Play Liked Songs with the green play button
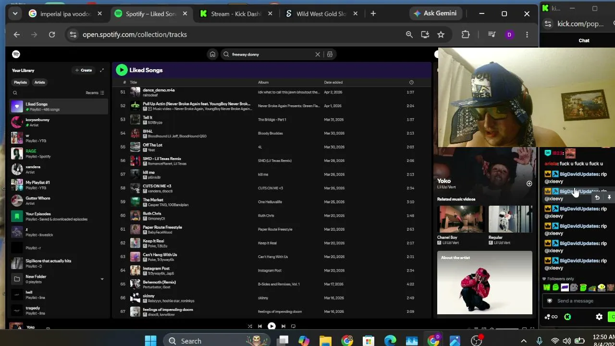615x346 pixels. coord(122,70)
